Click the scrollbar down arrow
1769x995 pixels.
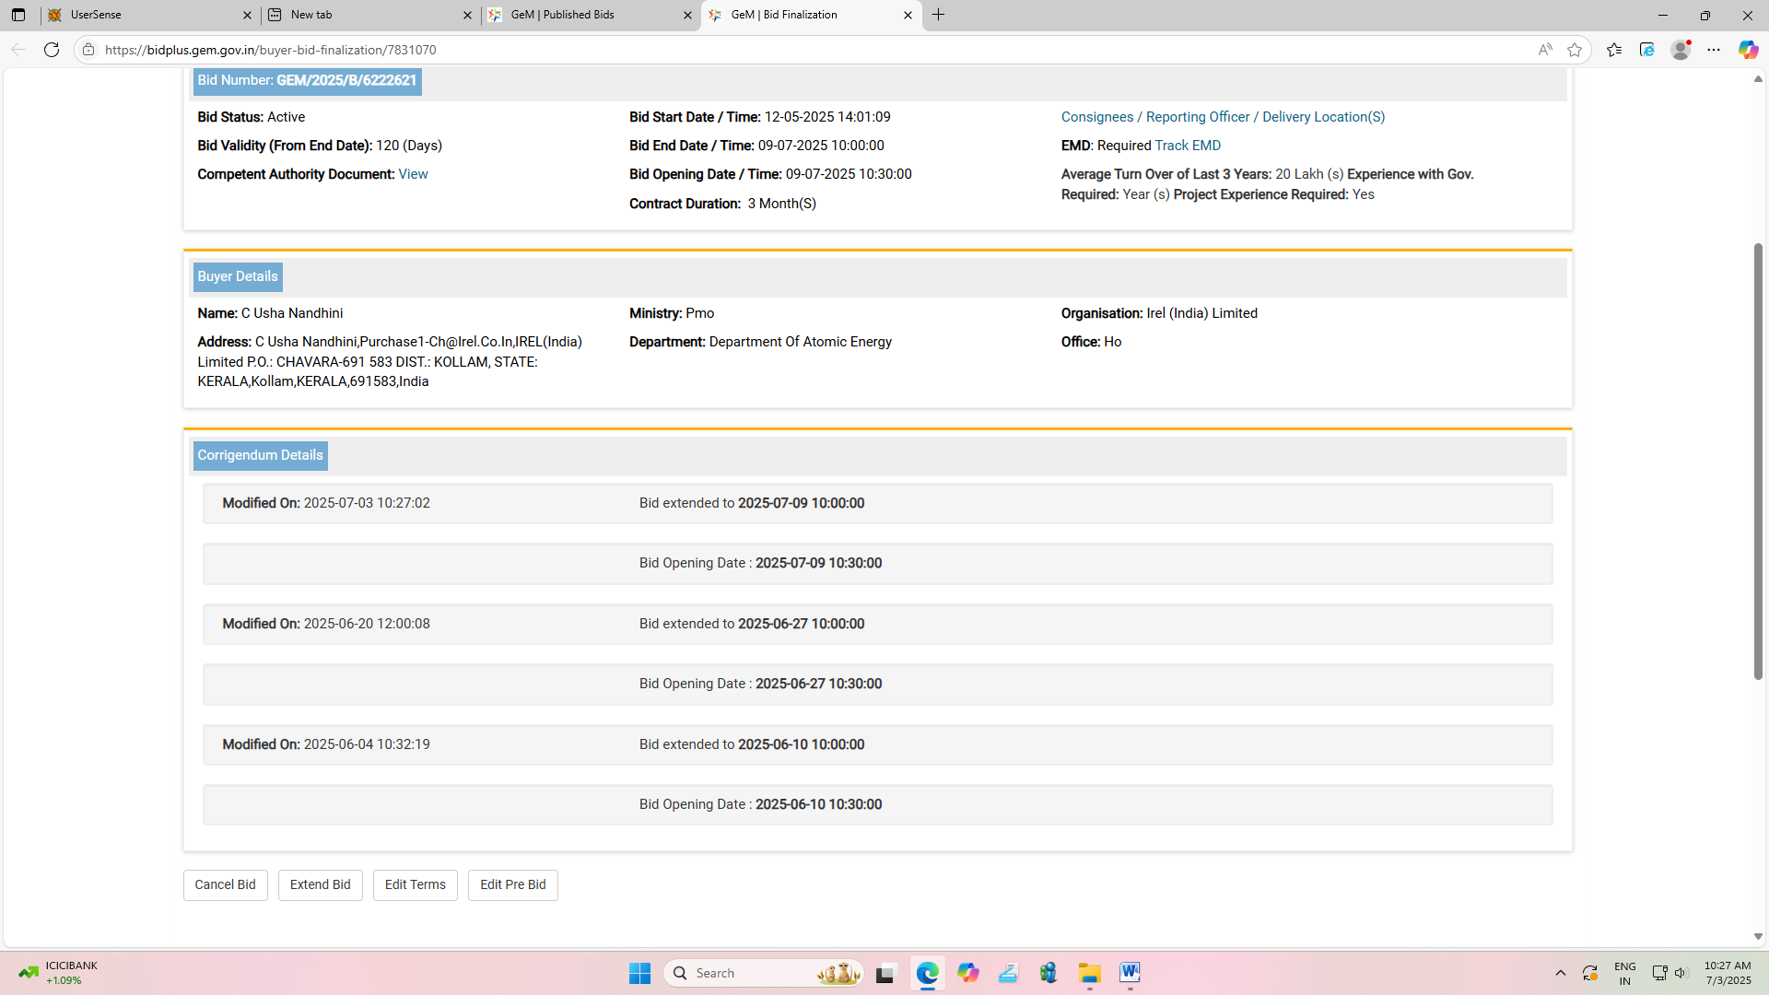click(1758, 936)
